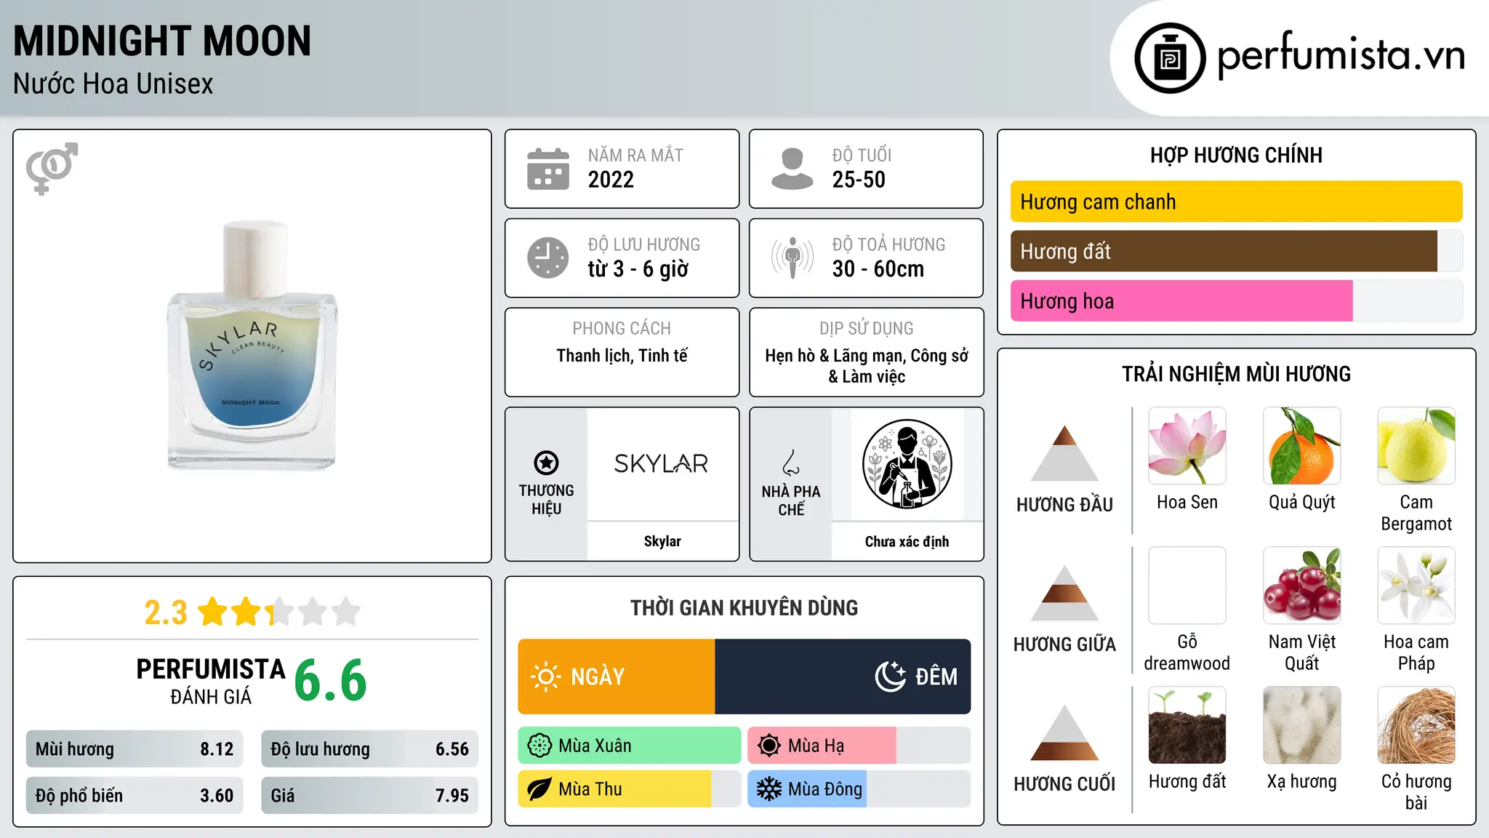The height and width of the screenshot is (838, 1489).
Task: Select the Cam Bergamot note image
Action: pos(1416,446)
